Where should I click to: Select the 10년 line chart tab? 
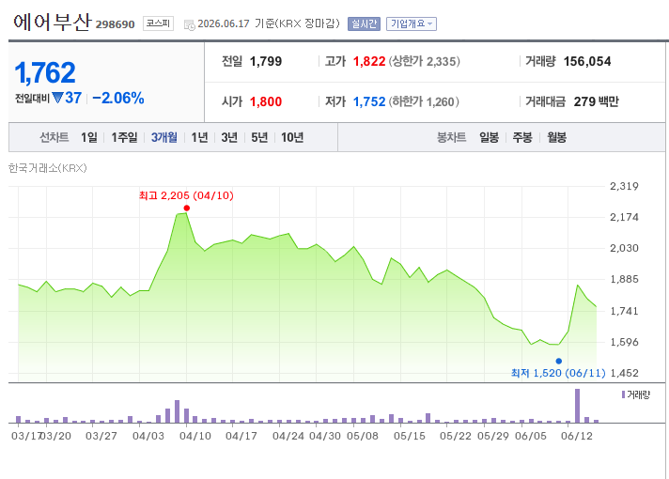click(292, 137)
